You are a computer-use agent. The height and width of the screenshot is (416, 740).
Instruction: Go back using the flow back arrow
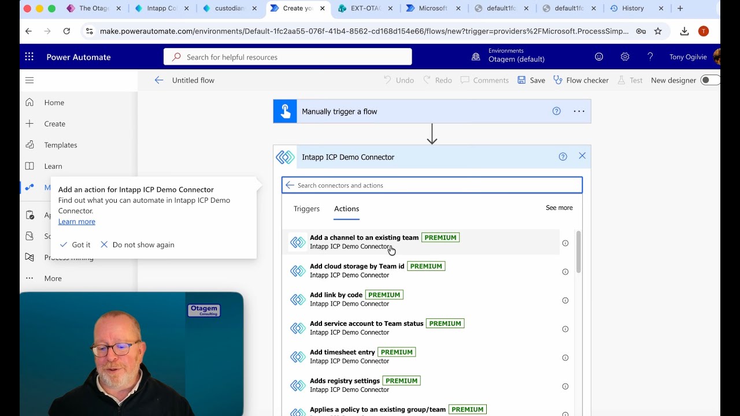pos(159,80)
